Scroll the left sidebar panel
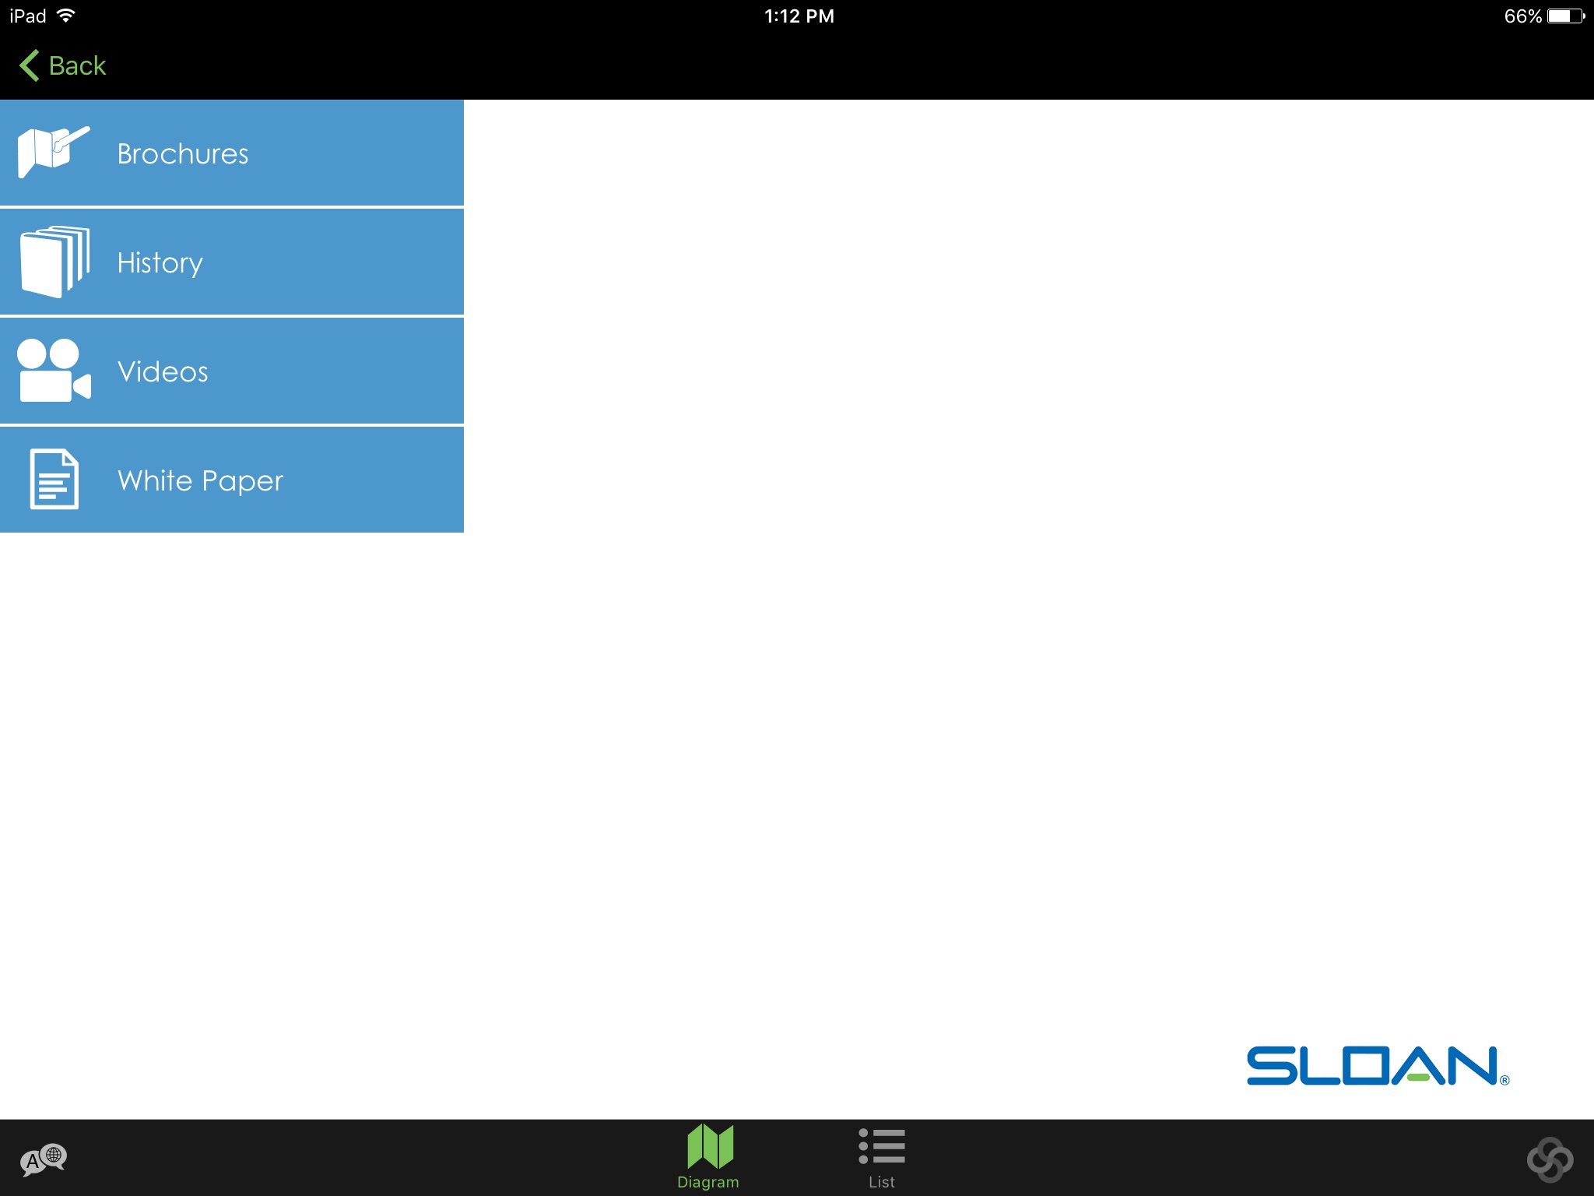Screen dimensions: 1594x1196 pos(232,315)
